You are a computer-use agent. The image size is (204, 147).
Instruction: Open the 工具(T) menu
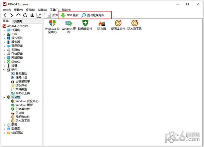pos(54,10)
